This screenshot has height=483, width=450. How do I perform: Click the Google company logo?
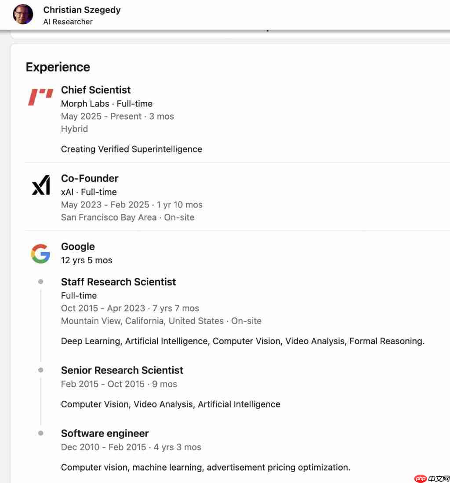tap(40, 254)
